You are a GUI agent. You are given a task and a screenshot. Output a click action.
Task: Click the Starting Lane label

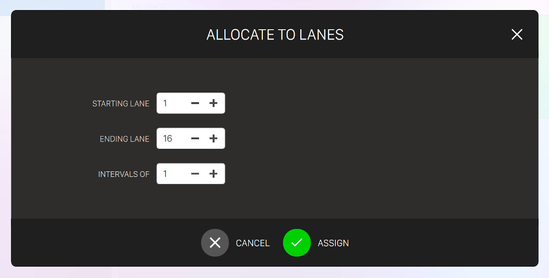[x=121, y=104]
